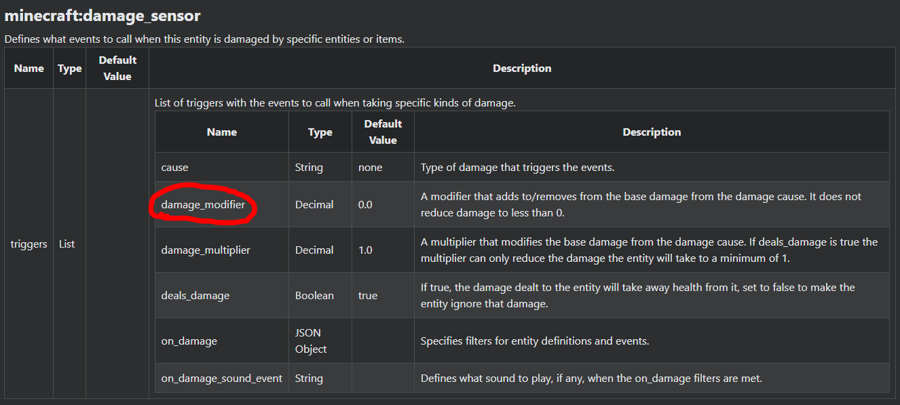The width and height of the screenshot is (900, 405).
Task: Click the default value 1.0 cell
Action: click(365, 250)
